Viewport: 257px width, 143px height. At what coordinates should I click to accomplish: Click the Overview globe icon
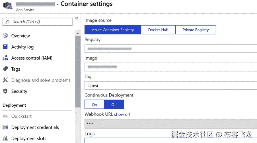click(x=5, y=36)
